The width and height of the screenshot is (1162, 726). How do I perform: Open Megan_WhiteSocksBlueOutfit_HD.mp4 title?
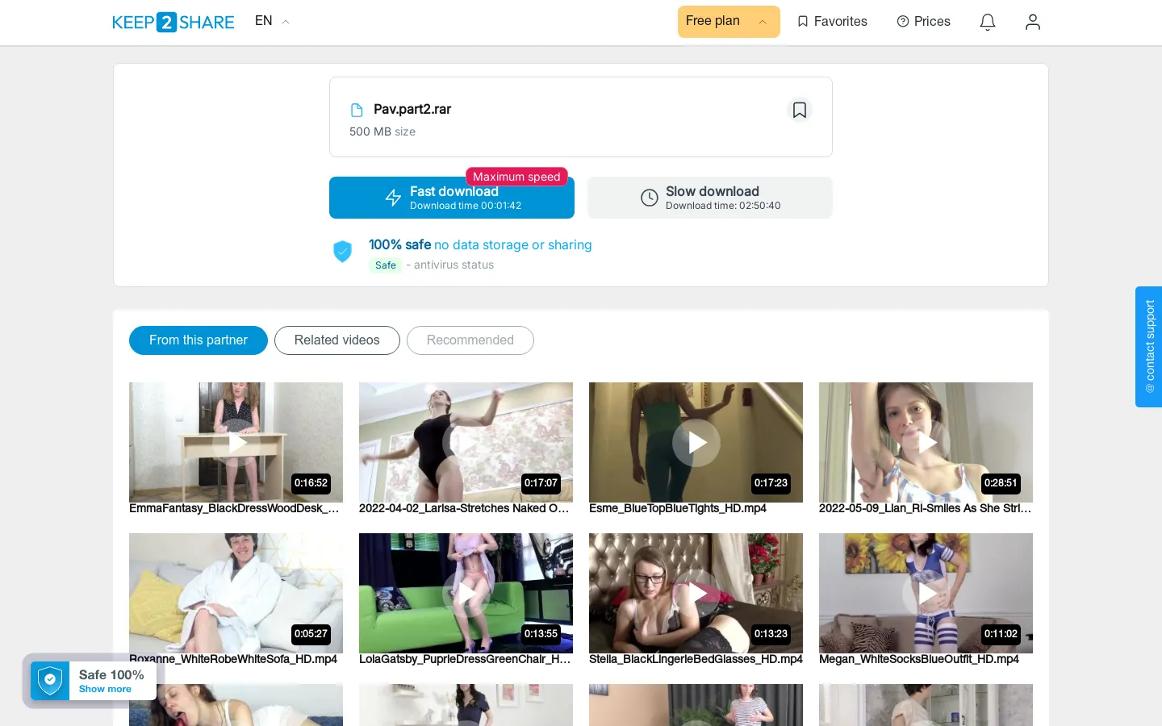pyautogui.click(x=919, y=659)
